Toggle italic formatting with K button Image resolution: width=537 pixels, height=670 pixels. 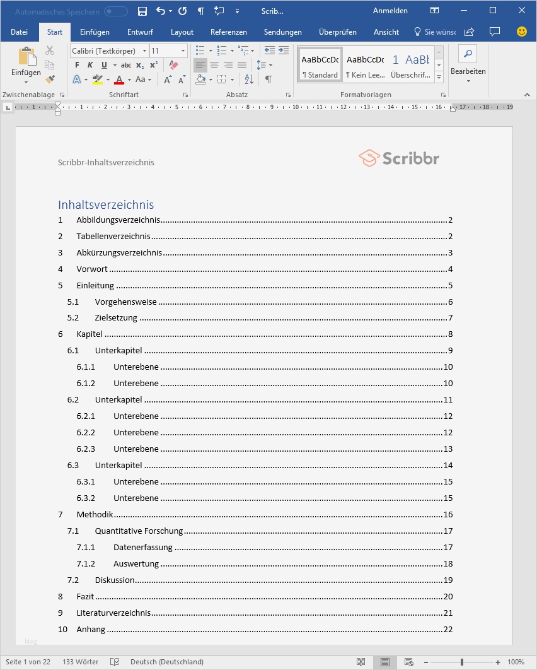[x=90, y=66]
